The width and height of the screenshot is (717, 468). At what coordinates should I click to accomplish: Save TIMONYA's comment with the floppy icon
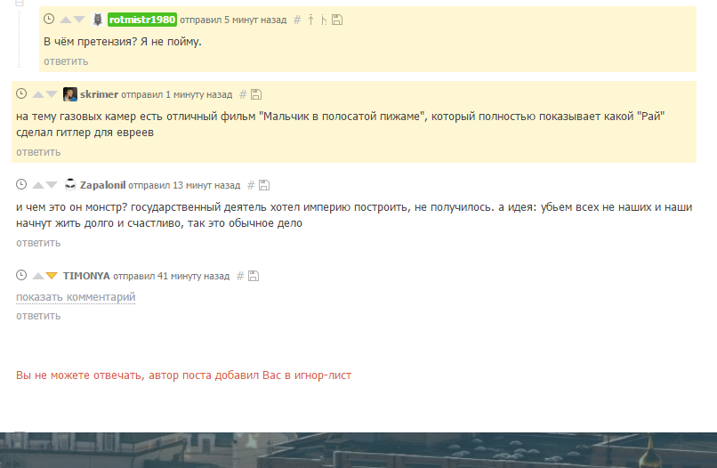click(254, 276)
